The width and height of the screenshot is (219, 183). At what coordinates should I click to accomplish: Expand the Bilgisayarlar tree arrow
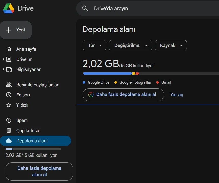[x=4, y=69]
